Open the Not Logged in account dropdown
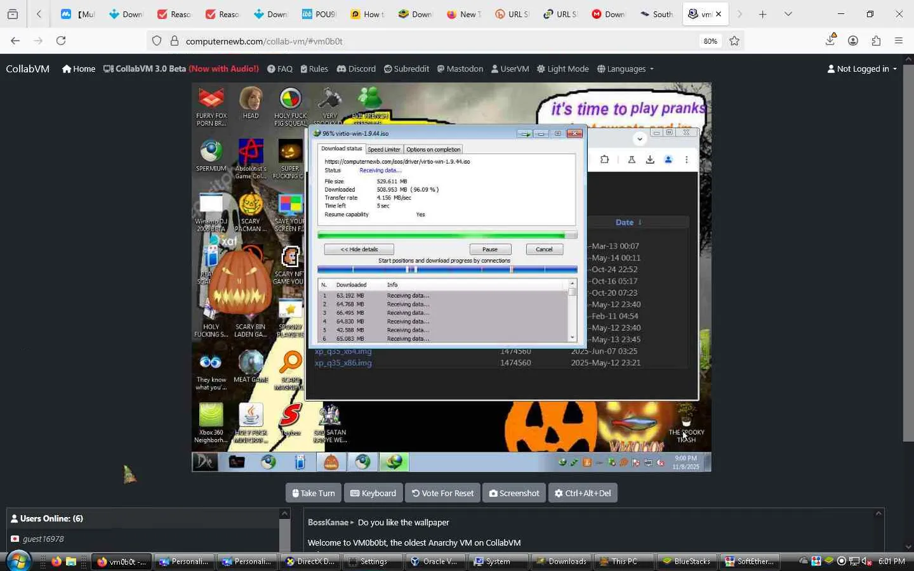The height and width of the screenshot is (571, 914). coord(862,69)
